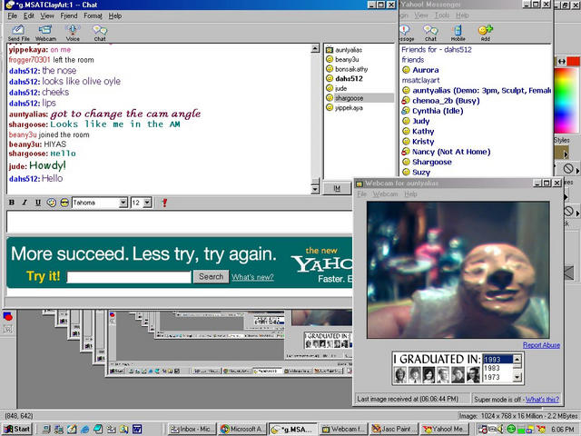Swap colors with double-arrow icon
The width and height of the screenshot is (581, 436).
561,62
